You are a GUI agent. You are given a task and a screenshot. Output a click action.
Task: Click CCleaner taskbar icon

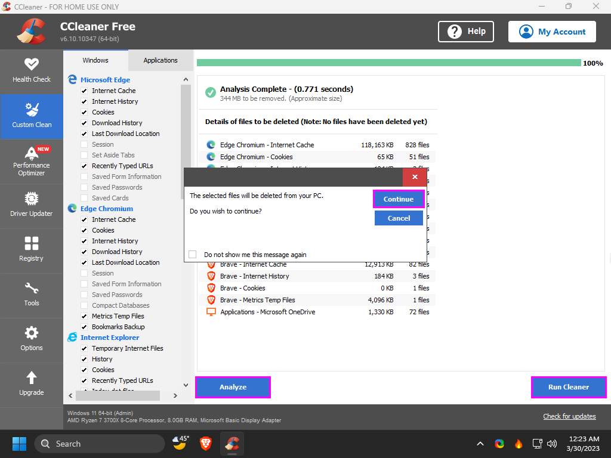tap(232, 444)
